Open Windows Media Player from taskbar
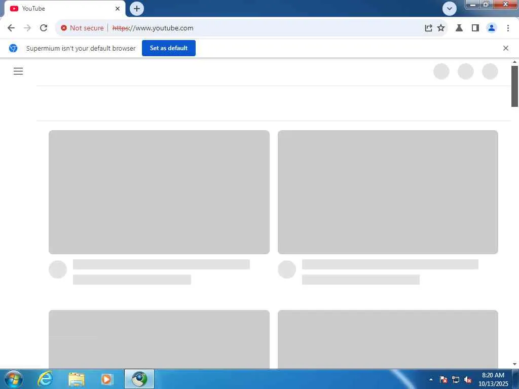 pos(106,379)
